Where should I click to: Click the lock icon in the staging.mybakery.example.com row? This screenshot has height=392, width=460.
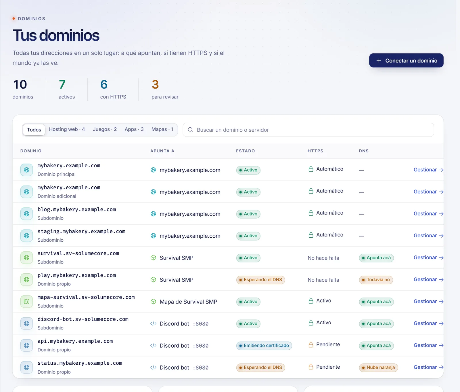click(311, 235)
